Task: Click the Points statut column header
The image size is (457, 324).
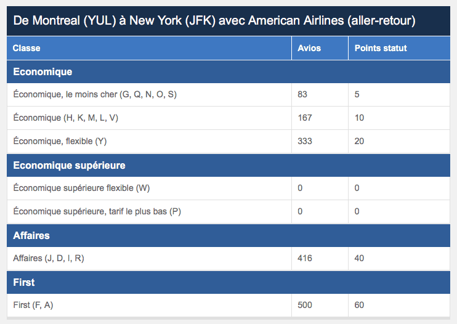Action: tap(381, 48)
